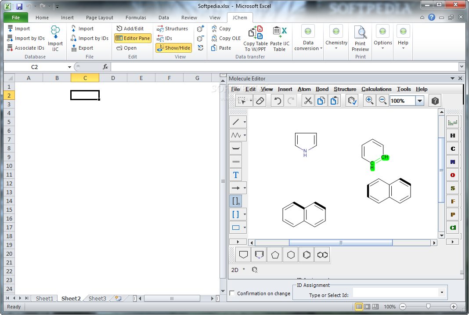Toggle Confirmation on change checkbox
The image size is (469, 315).
(x=232, y=293)
